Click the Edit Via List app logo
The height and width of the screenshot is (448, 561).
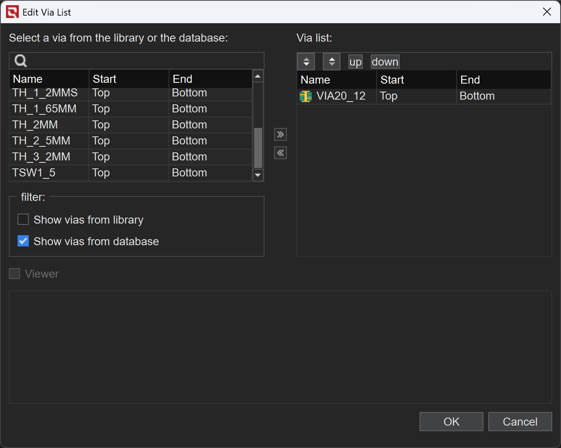pos(12,12)
